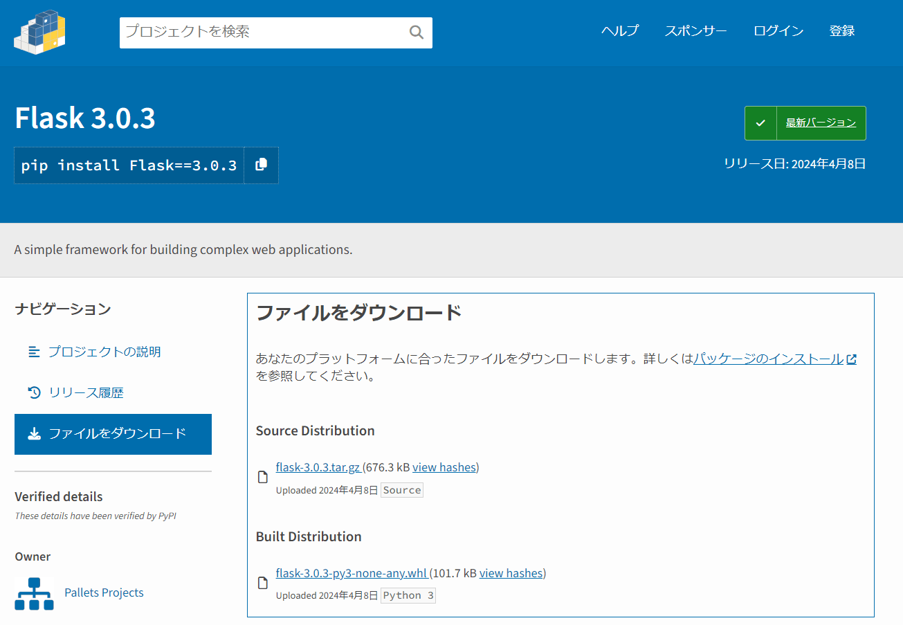The image size is (903, 625).
Task: Download flask-3.0.3-py3-none-any.whl
Action: [351, 573]
